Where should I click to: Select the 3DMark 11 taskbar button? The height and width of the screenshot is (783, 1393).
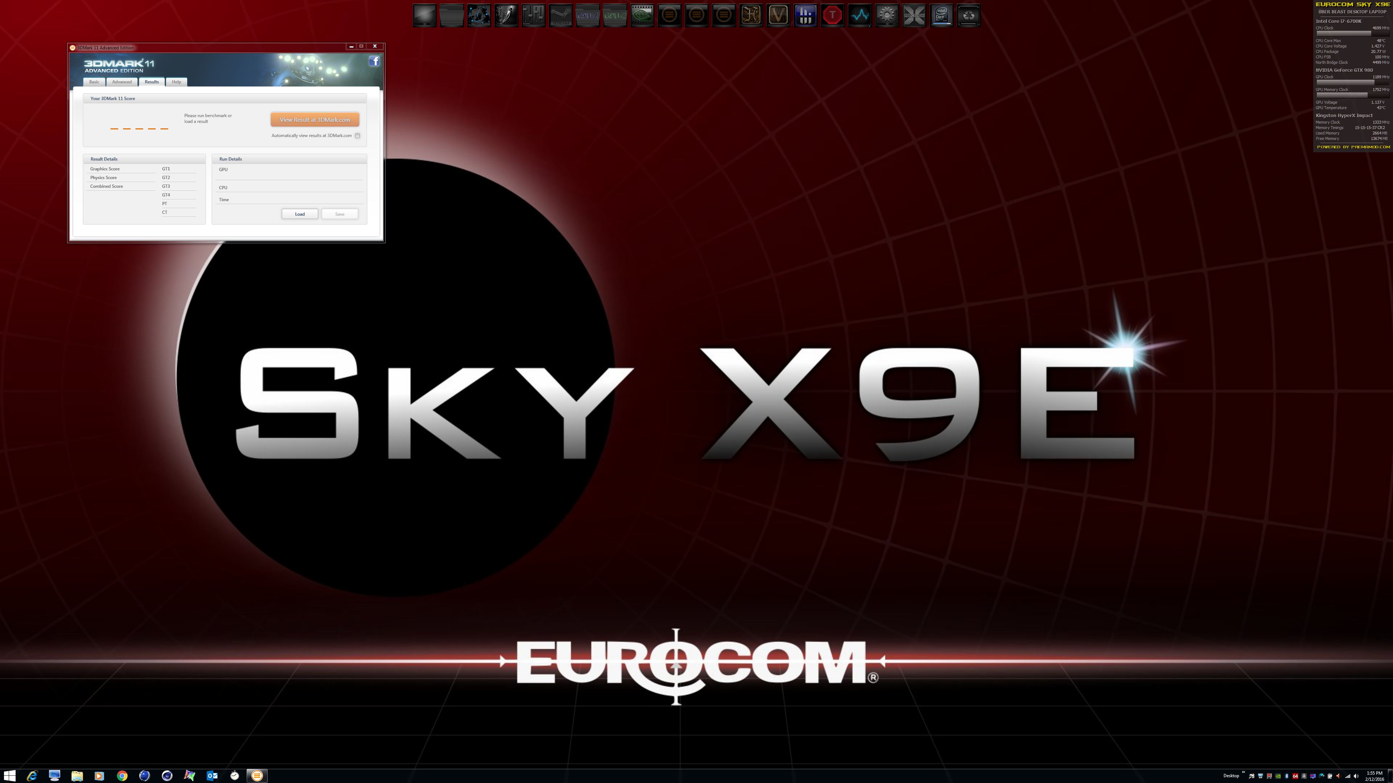[258, 776]
